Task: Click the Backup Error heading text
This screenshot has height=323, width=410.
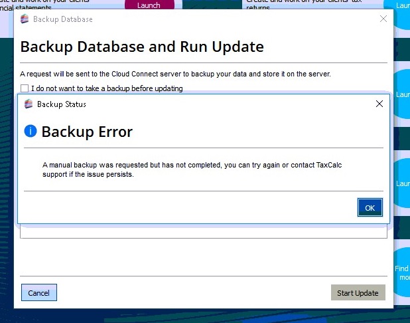Action: (x=87, y=132)
